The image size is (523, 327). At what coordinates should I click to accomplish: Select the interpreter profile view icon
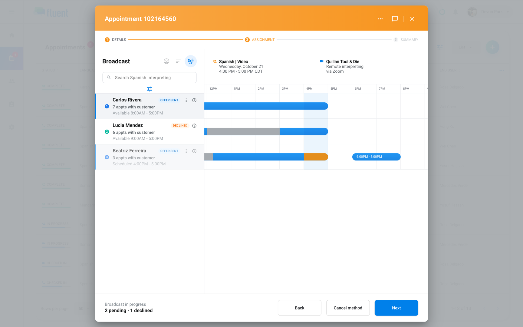point(166,61)
